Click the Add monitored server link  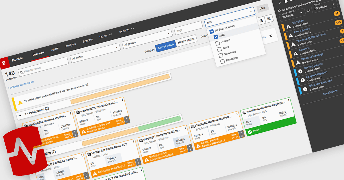[21, 85]
